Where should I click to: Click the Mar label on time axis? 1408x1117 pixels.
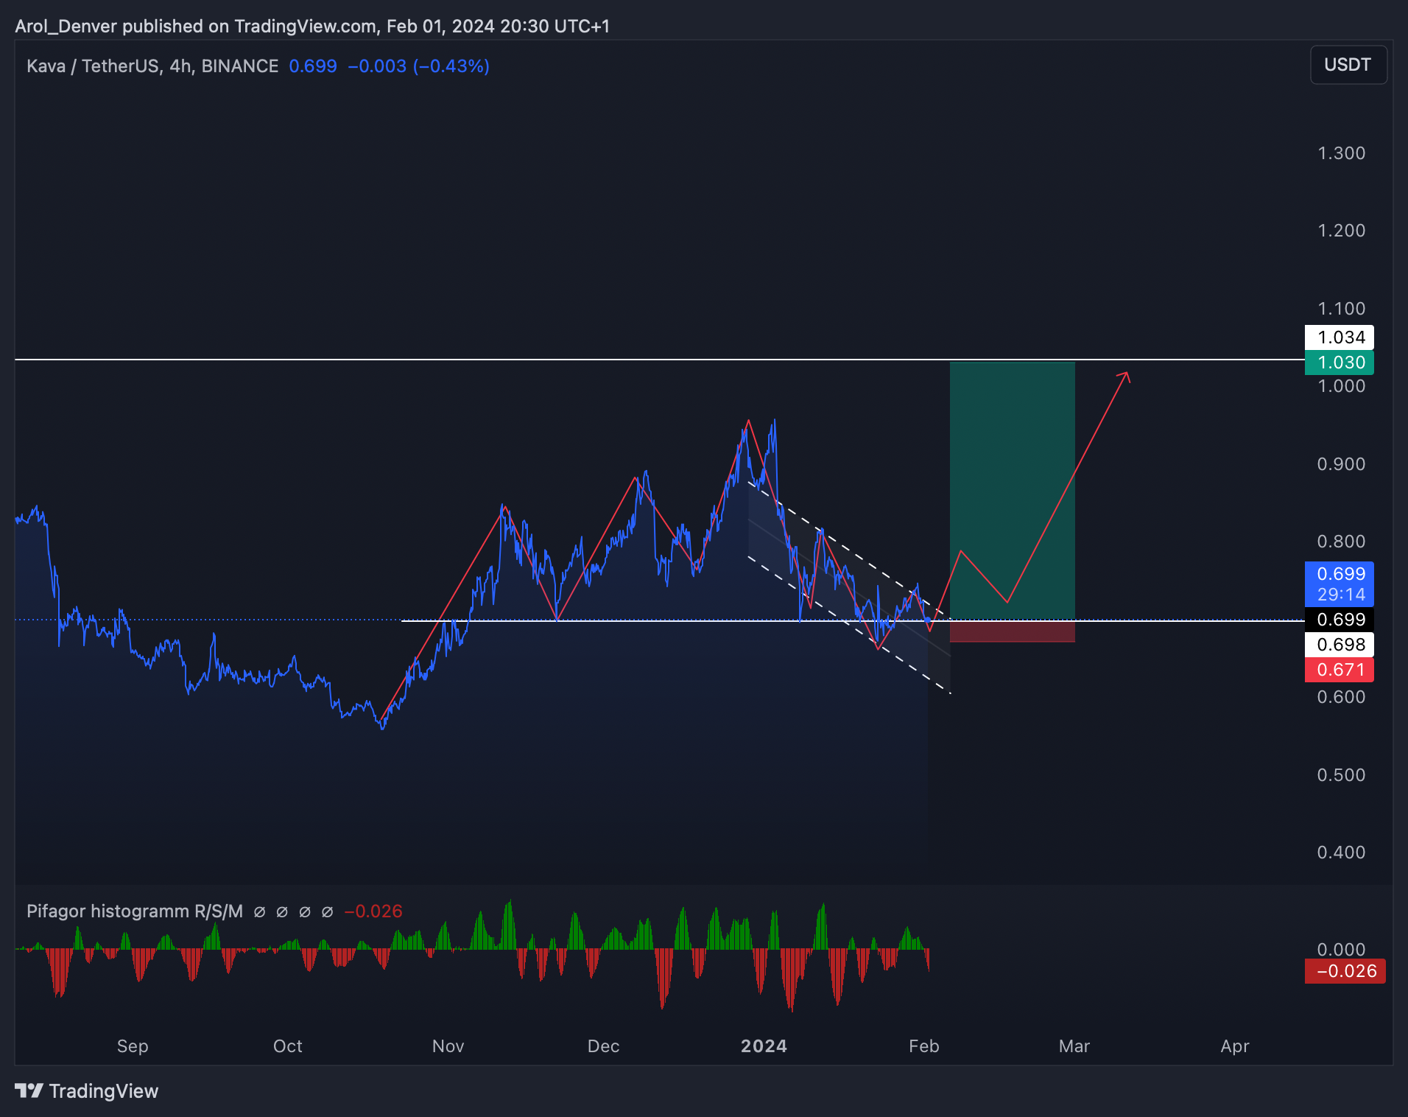tap(1074, 1046)
